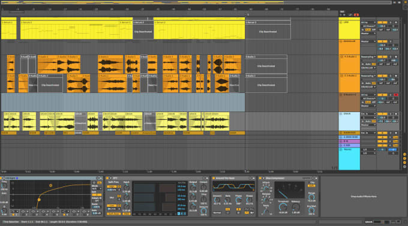Toggle the Glue Compressor device activator
Image resolution: width=408 pixels, height=226 pixels.
(x=260, y=178)
